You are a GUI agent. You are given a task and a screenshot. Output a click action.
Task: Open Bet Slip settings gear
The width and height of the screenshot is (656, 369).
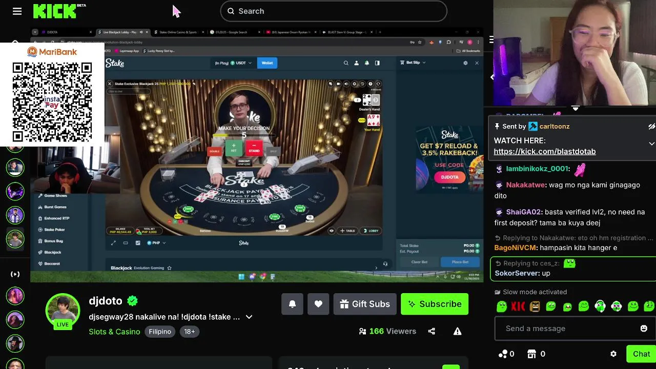pyautogui.click(x=465, y=63)
